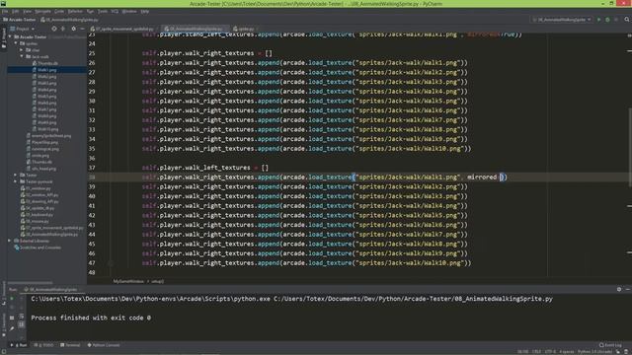Select Walk5.png in project tree
Screen dimensions: 632x355
(x=46, y=97)
